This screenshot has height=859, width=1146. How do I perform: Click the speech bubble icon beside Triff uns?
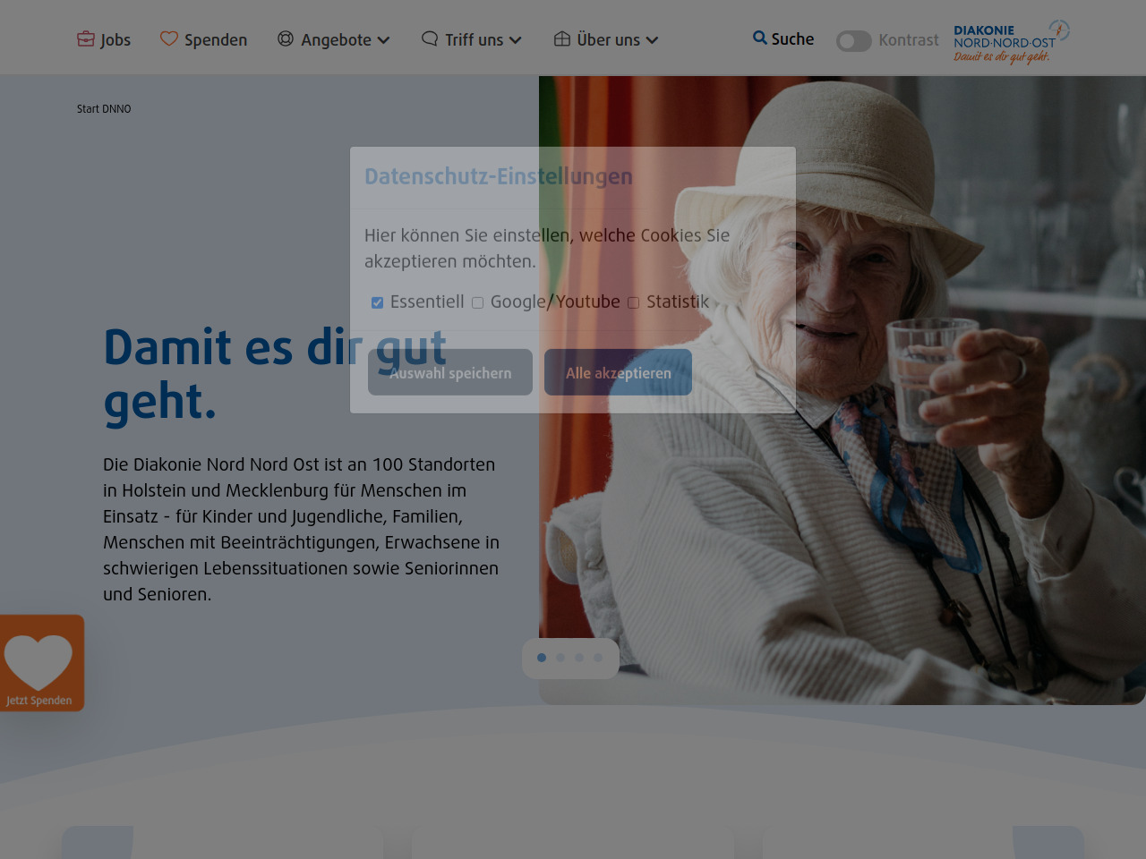[x=430, y=38]
